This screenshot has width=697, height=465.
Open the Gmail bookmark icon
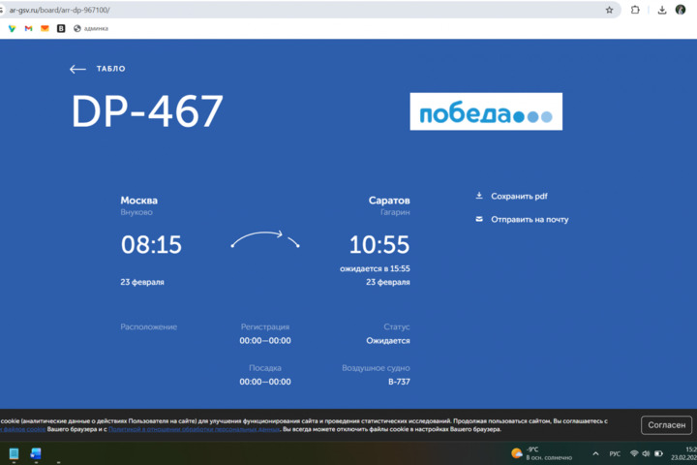[28, 28]
